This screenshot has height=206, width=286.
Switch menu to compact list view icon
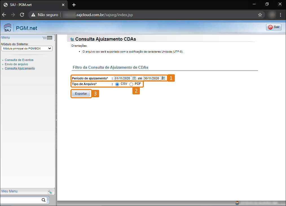click(50, 38)
